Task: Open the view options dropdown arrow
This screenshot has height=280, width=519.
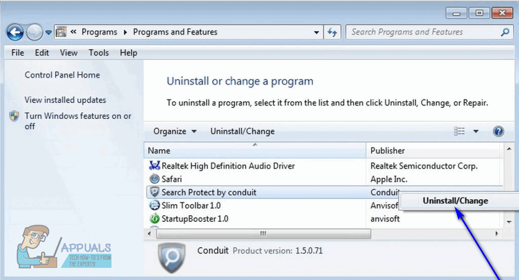Action: [475, 131]
